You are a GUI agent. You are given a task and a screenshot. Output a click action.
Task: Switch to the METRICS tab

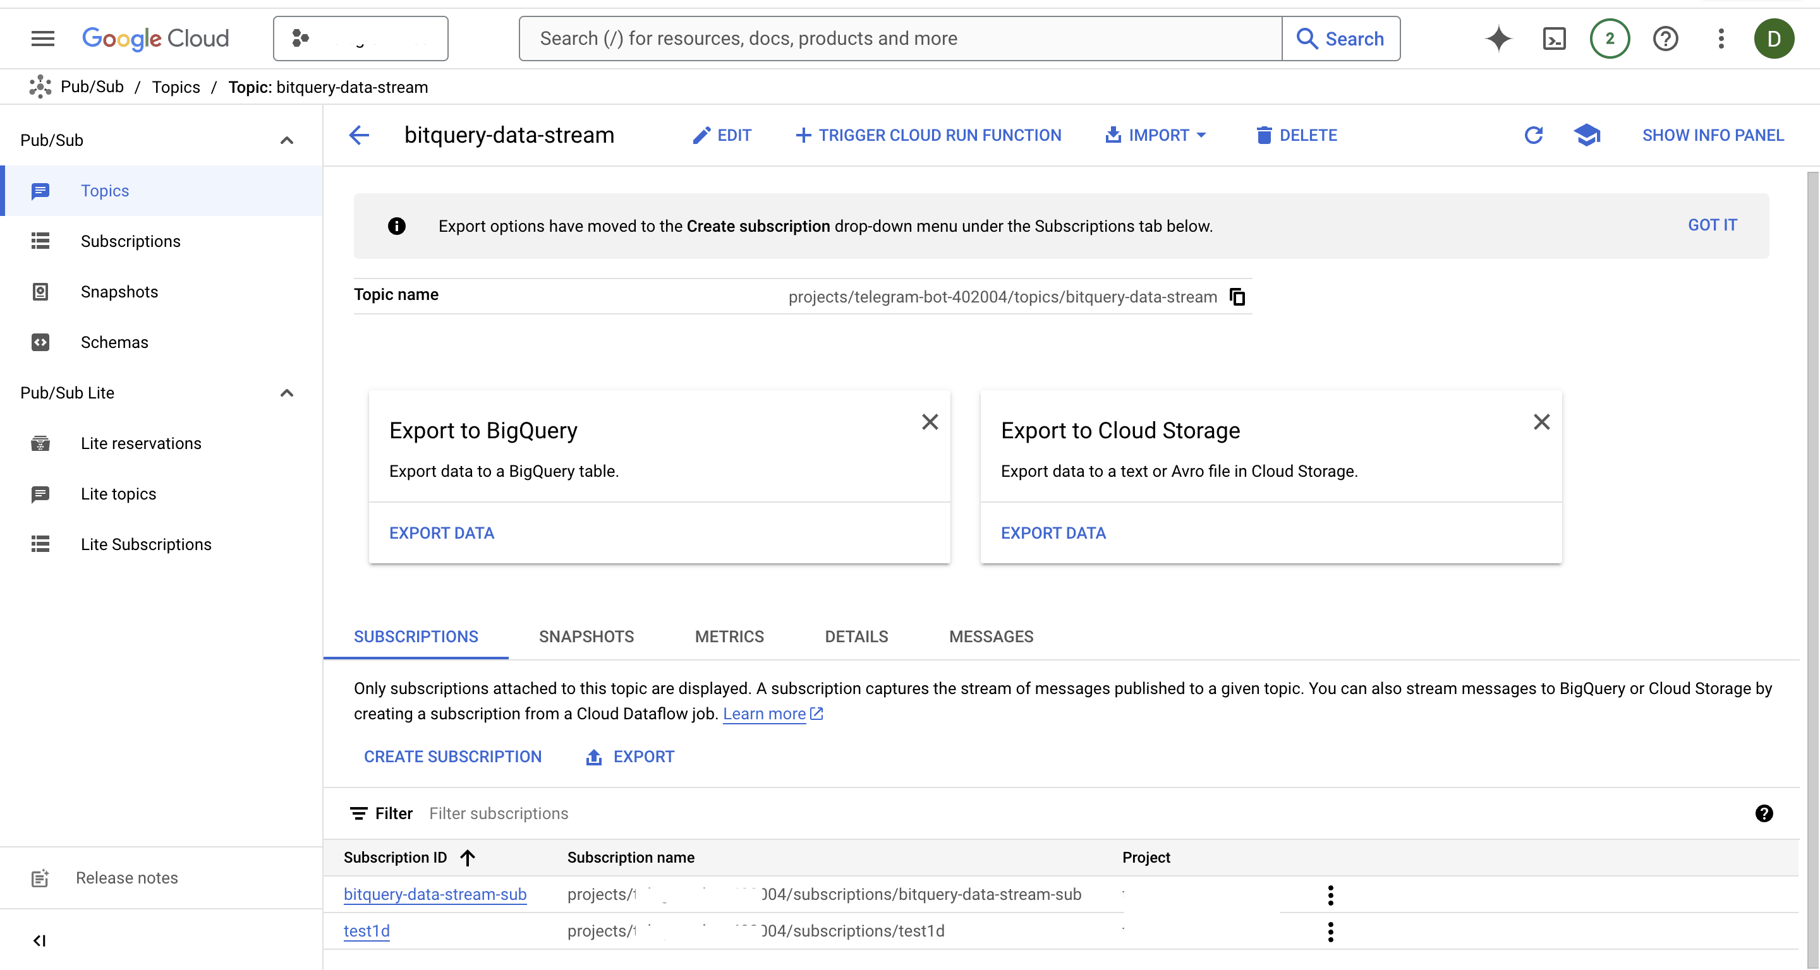(729, 636)
